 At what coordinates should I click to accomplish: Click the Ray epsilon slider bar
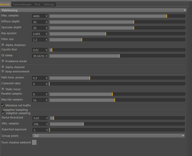117,34
